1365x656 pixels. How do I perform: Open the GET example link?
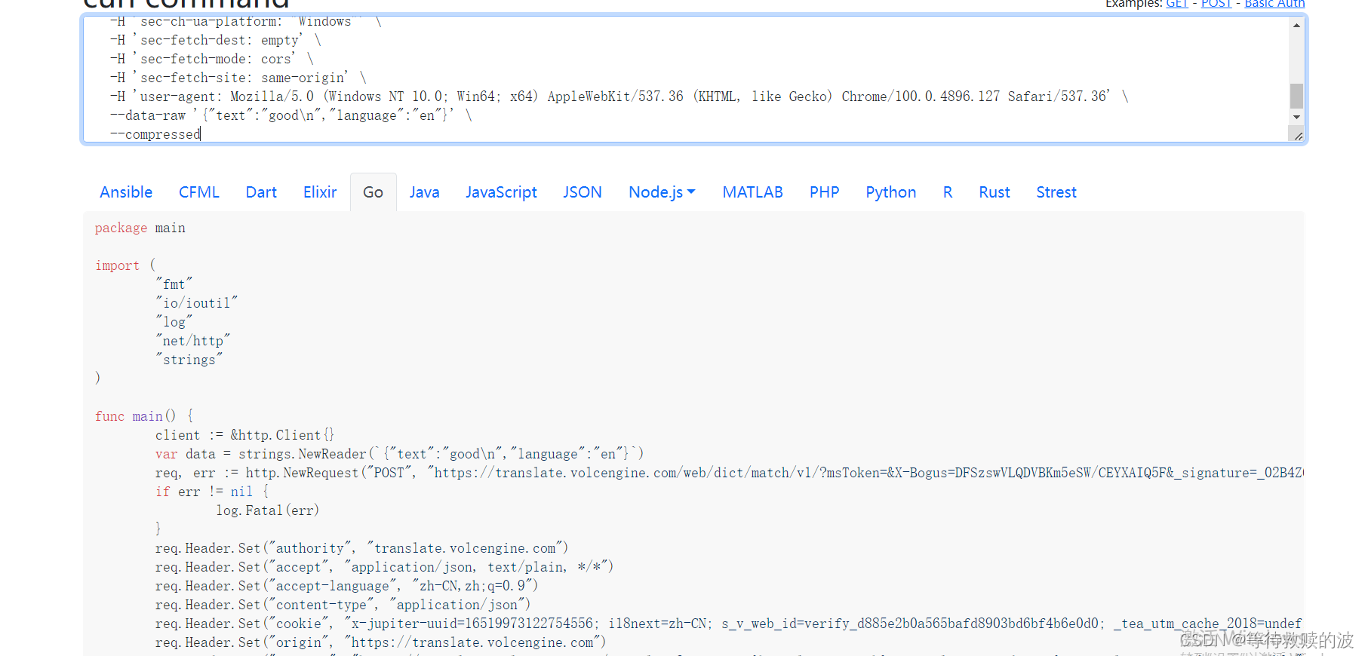1177,4
